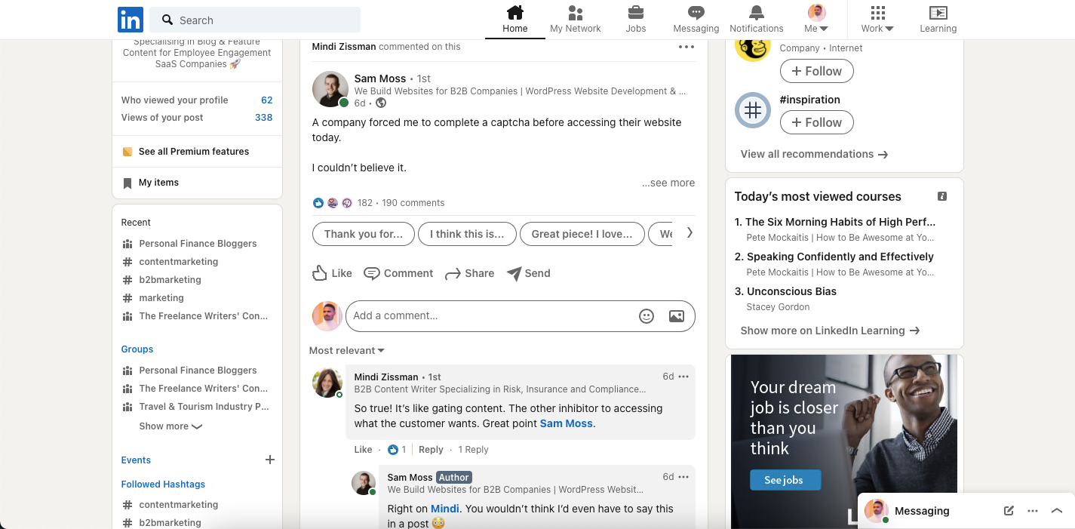Click See jobs in the dream job ad

point(785,480)
